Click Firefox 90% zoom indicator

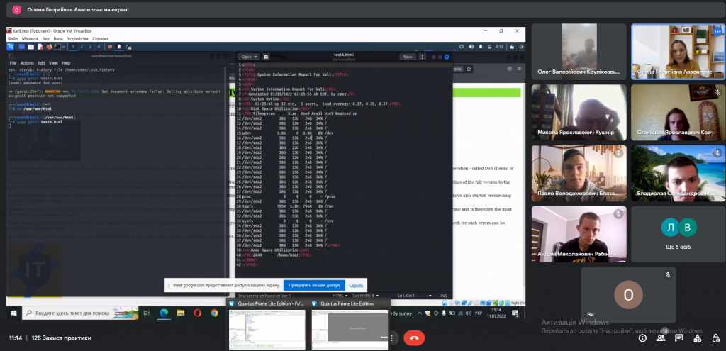pos(458,69)
